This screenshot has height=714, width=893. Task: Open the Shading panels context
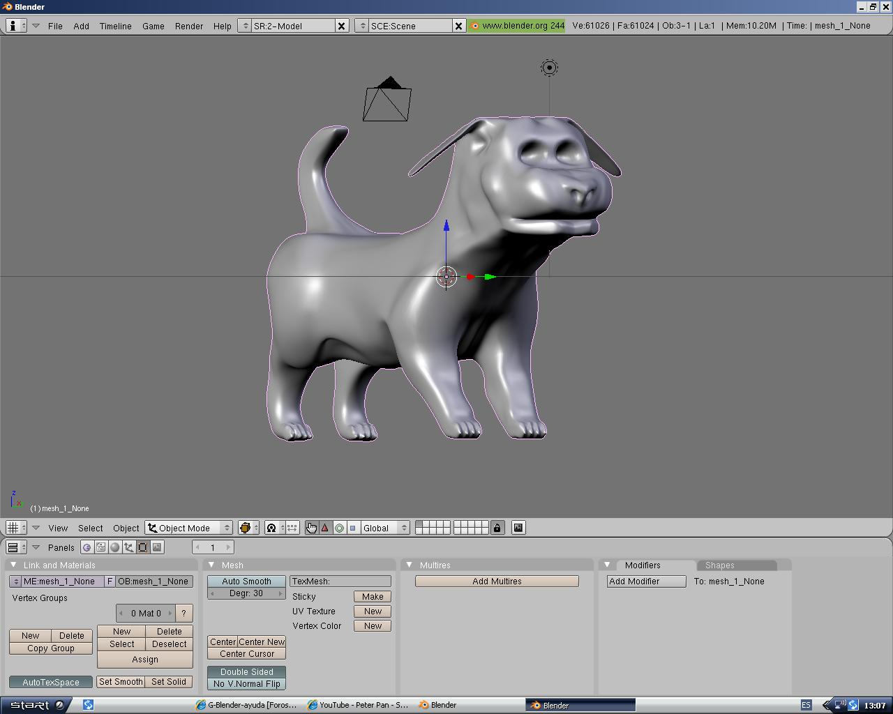114,547
